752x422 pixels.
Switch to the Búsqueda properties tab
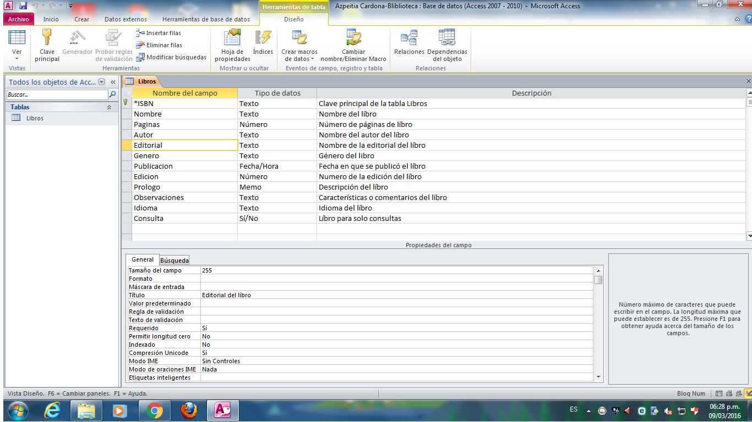tap(174, 260)
